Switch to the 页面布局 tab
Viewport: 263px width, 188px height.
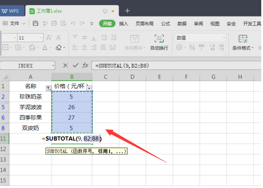145,24
